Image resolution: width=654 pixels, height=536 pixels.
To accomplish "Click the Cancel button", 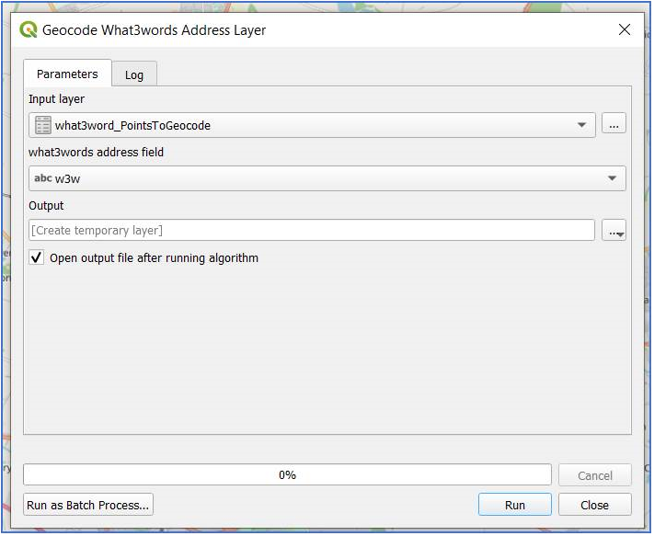I will [595, 475].
